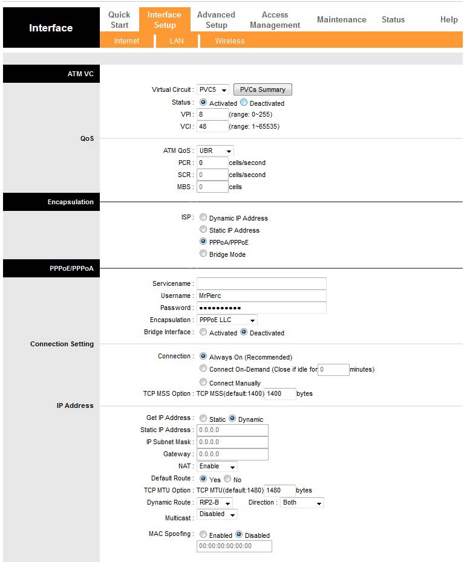
Task: Choose Static IP Address for ISP
Action: [203, 230]
